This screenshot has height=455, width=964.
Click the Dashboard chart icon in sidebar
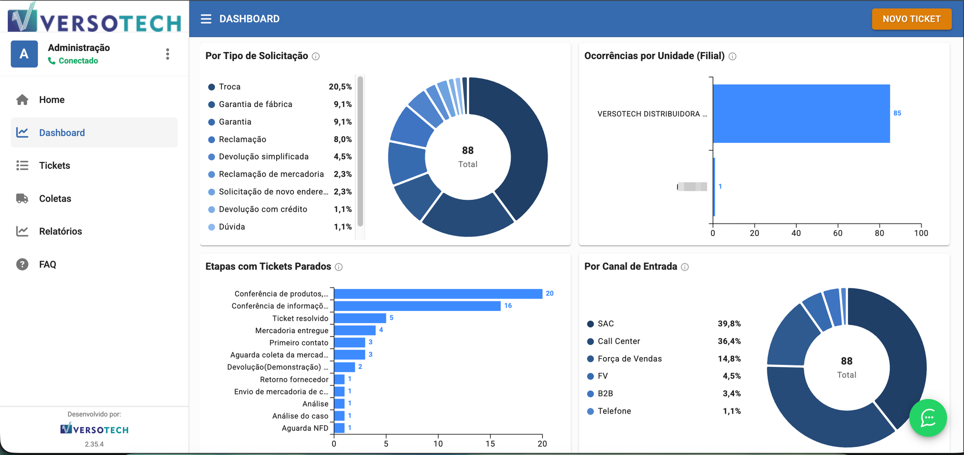point(22,132)
